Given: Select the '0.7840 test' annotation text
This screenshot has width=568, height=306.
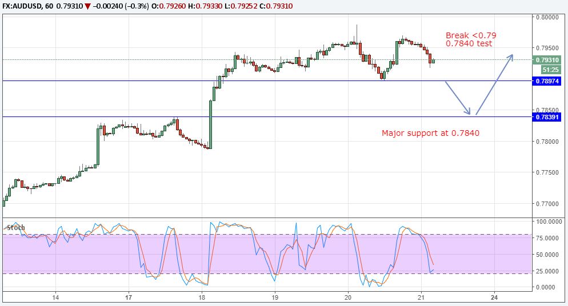Looking at the screenshot, I should 469,43.
